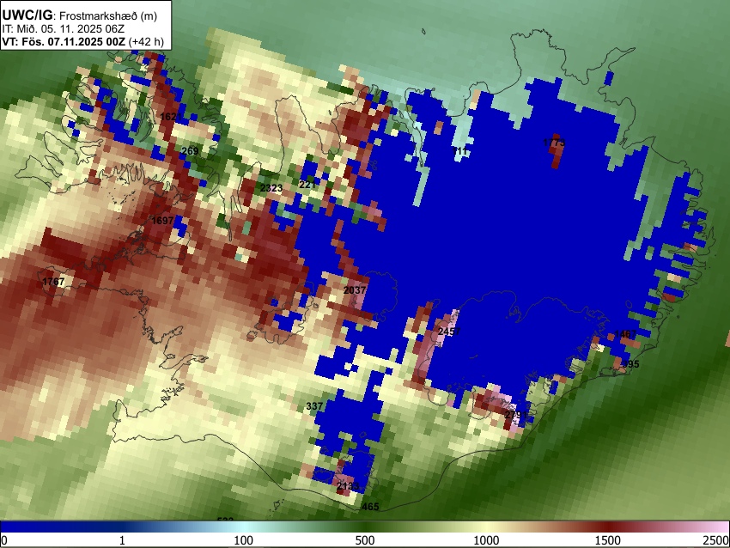The image size is (730, 548).
Task: Click the 1467 value label
Action: click(x=626, y=334)
